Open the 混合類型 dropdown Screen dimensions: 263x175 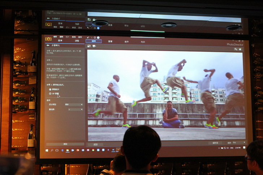tap(74, 105)
